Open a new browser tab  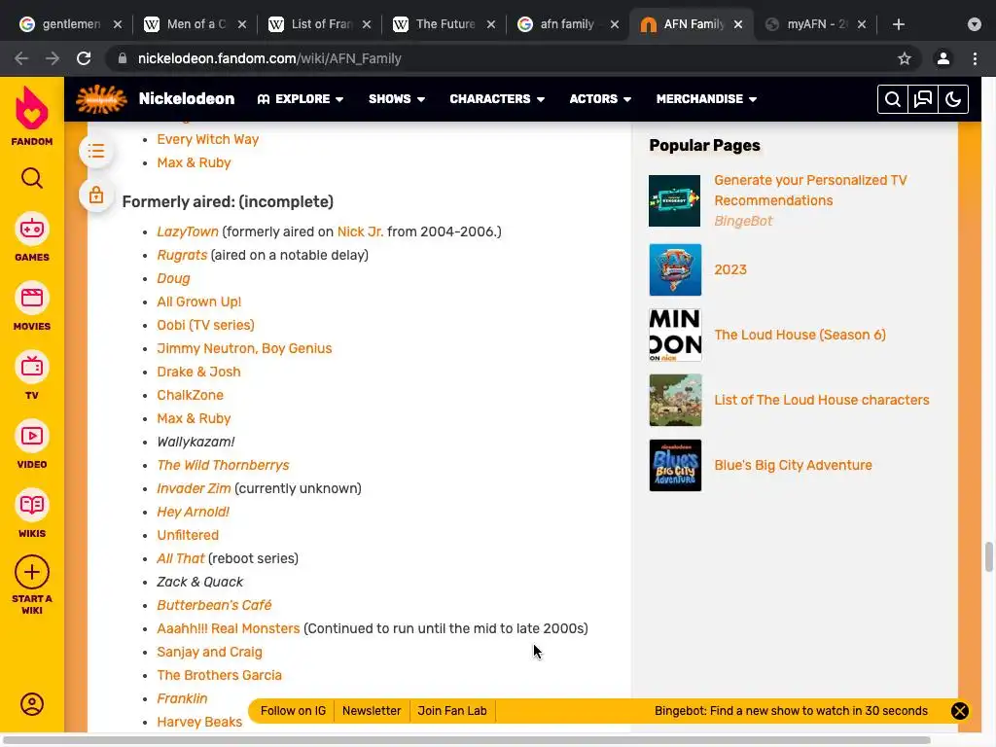pos(898,24)
